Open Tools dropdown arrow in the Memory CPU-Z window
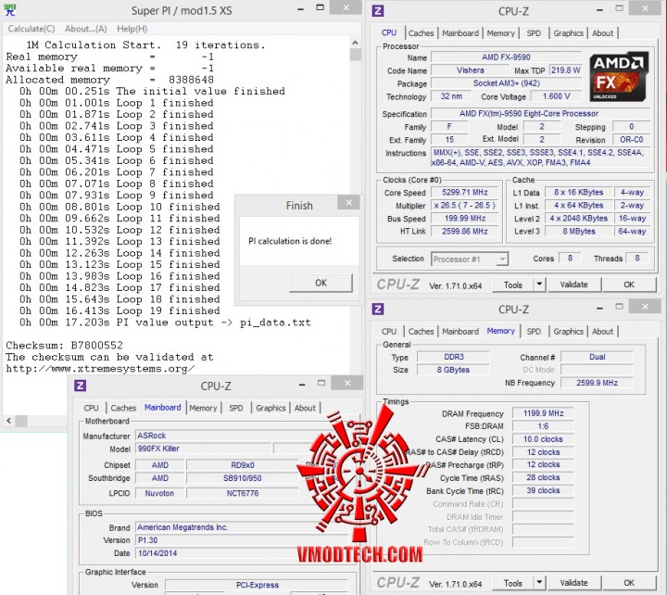 [539, 583]
